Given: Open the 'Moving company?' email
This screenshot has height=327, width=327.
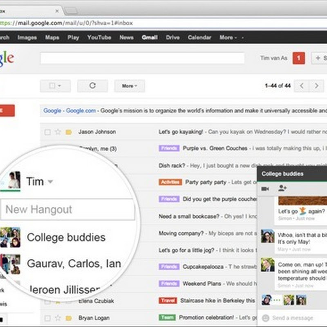Looking at the screenshot, I should pyautogui.click(x=181, y=233).
